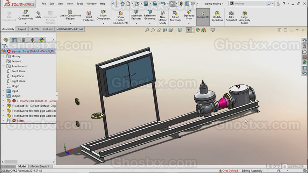Expand more manager tabs chevron
The height and width of the screenshot is (173, 308).
53,40
